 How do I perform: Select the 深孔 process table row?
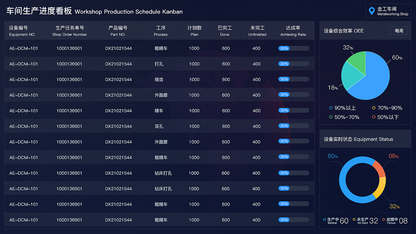[159, 126]
